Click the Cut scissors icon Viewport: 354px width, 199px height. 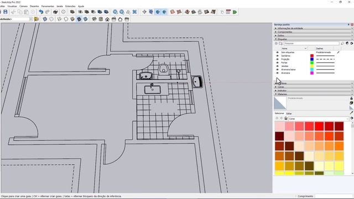[13, 12]
